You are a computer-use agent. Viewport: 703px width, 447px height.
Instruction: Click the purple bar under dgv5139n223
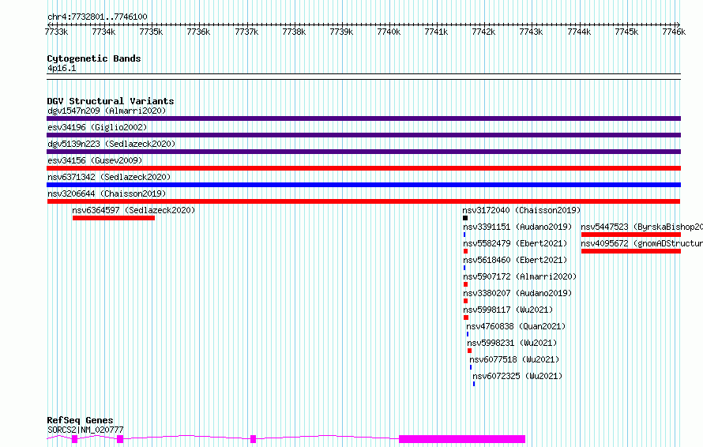point(363,152)
